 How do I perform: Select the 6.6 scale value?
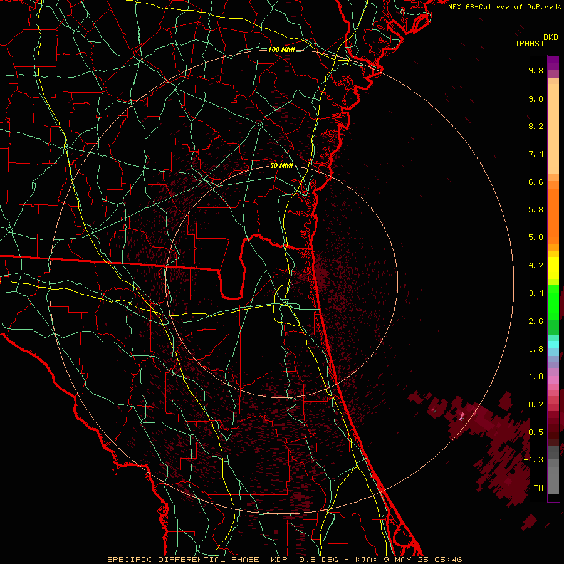pyautogui.click(x=536, y=182)
